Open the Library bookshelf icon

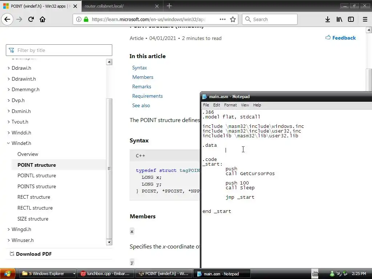(339, 19)
